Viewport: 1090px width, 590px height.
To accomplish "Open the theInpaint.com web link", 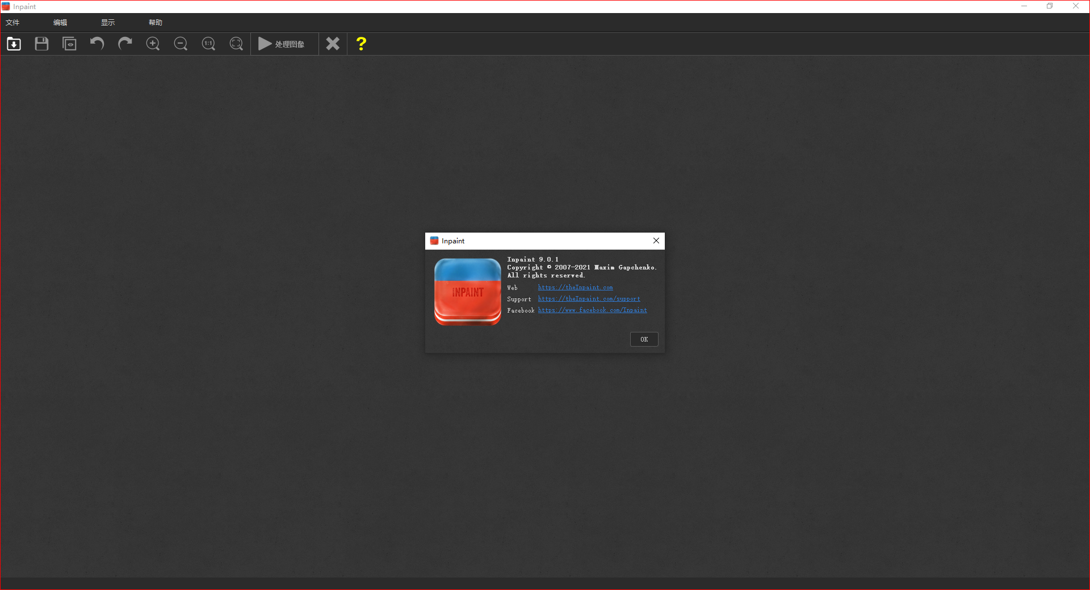I will pyautogui.click(x=575, y=288).
